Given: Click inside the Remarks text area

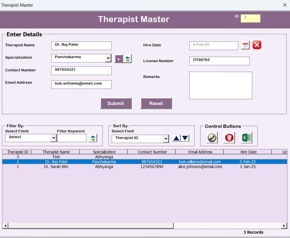Looking at the screenshot, I should [x=221, y=86].
